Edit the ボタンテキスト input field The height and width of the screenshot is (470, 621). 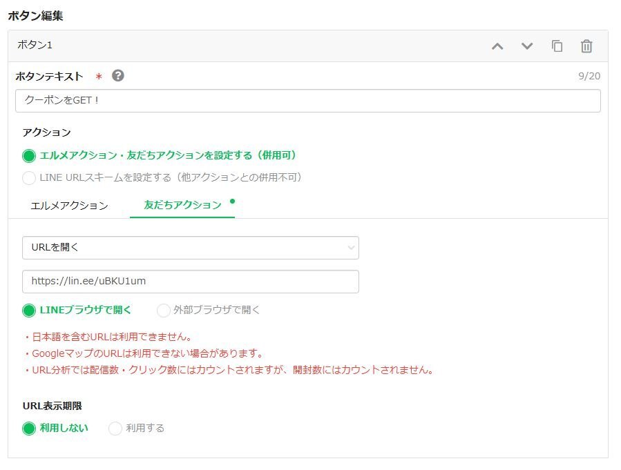click(x=307, y=101)
